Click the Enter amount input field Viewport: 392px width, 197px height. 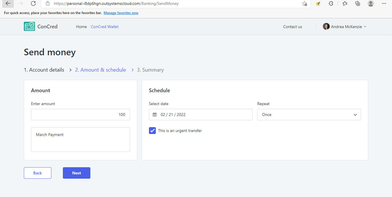pyautogui.click(x=80, y=115)
